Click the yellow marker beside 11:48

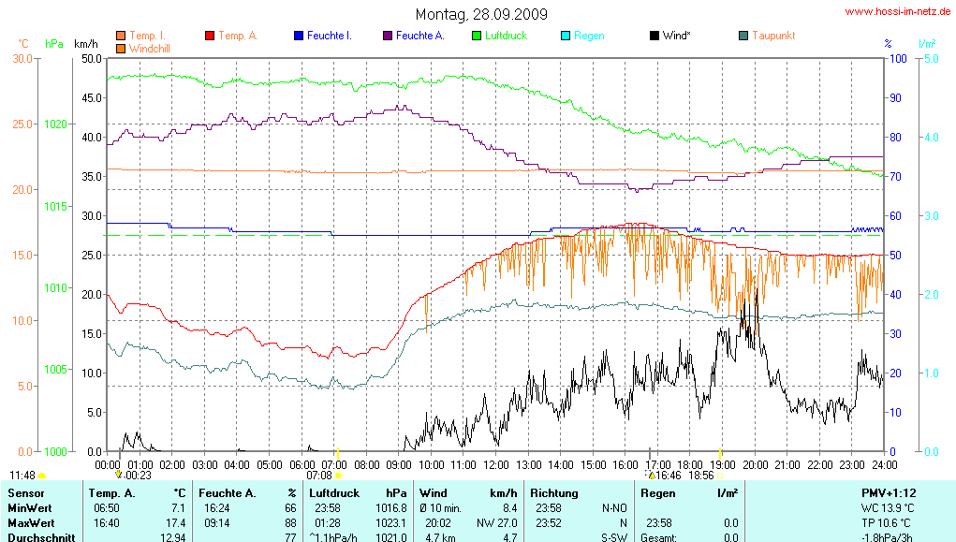pyautogui.click(x=41, y=476)
